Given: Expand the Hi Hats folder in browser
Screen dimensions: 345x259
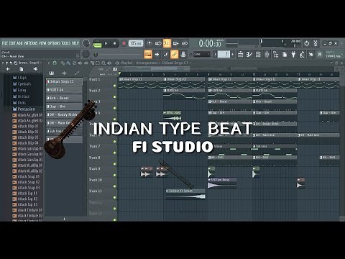Looking at the screenshot, I should pyautogui.click(x=21, y=96).
